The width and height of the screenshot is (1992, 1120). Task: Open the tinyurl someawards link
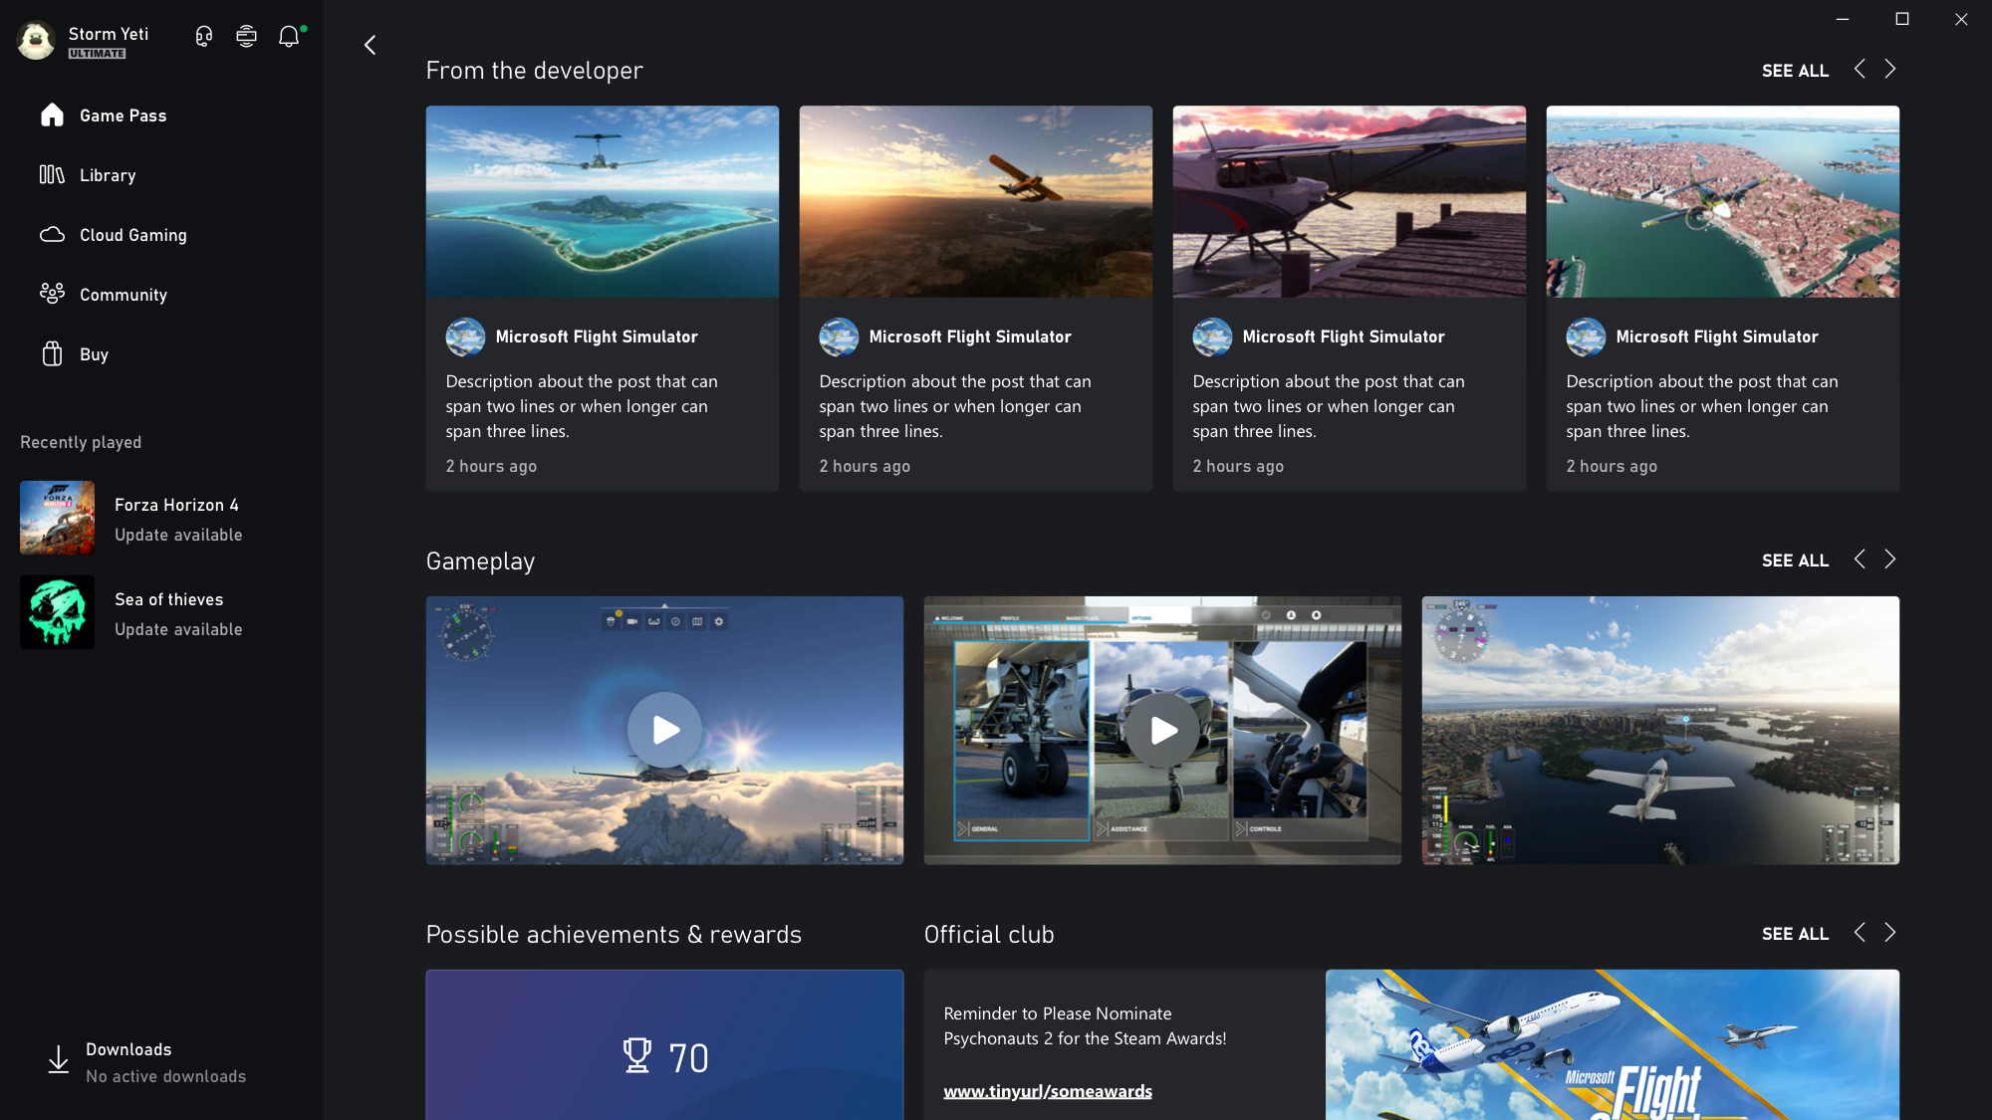point(1048,1091)
